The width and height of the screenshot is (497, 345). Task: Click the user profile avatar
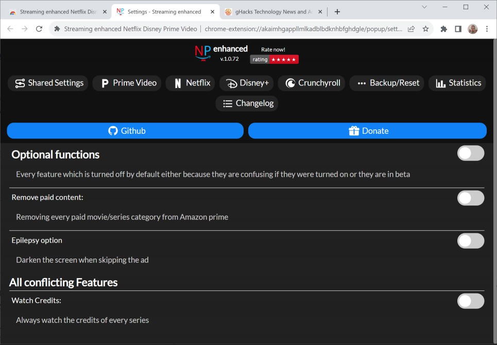pos(473,29)
